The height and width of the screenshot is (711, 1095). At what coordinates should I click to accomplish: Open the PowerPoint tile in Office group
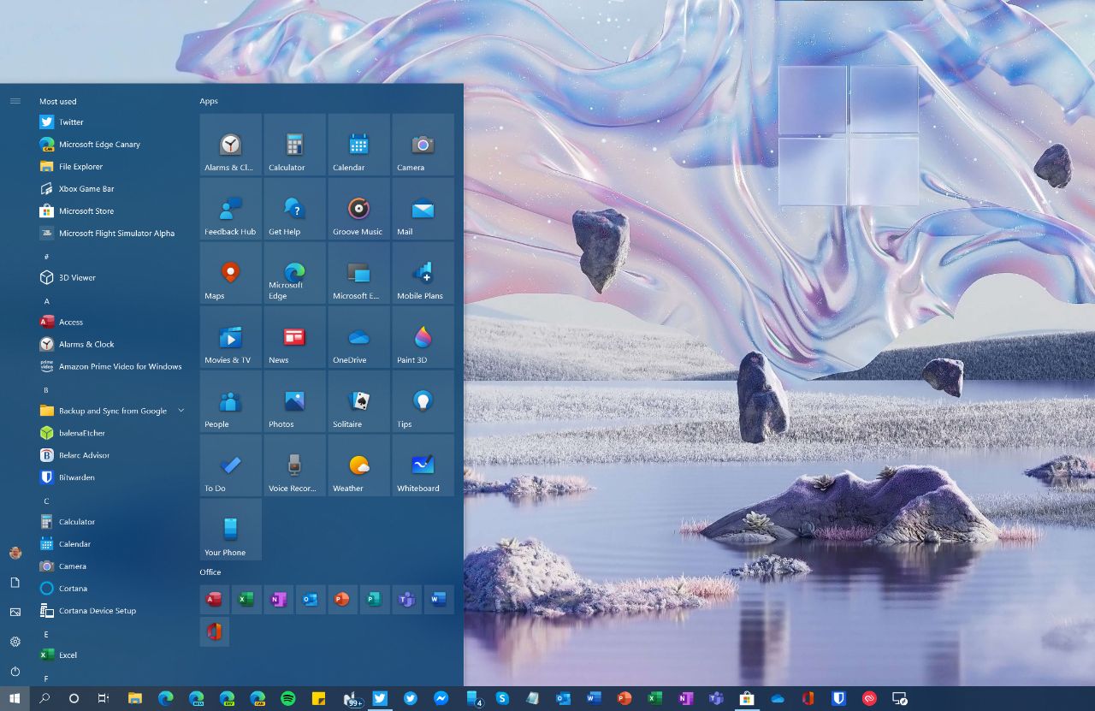pos(342,600)
